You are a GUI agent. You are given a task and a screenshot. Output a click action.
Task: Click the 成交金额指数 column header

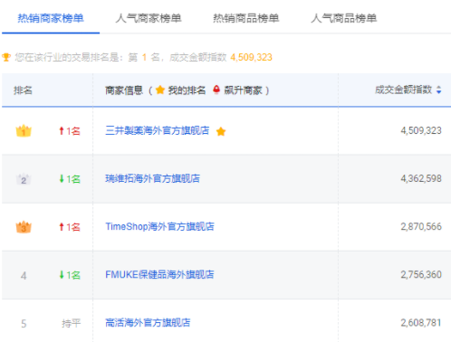coord(403,90)
